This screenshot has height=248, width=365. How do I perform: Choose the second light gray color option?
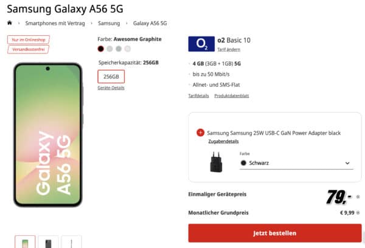[109, 49]
